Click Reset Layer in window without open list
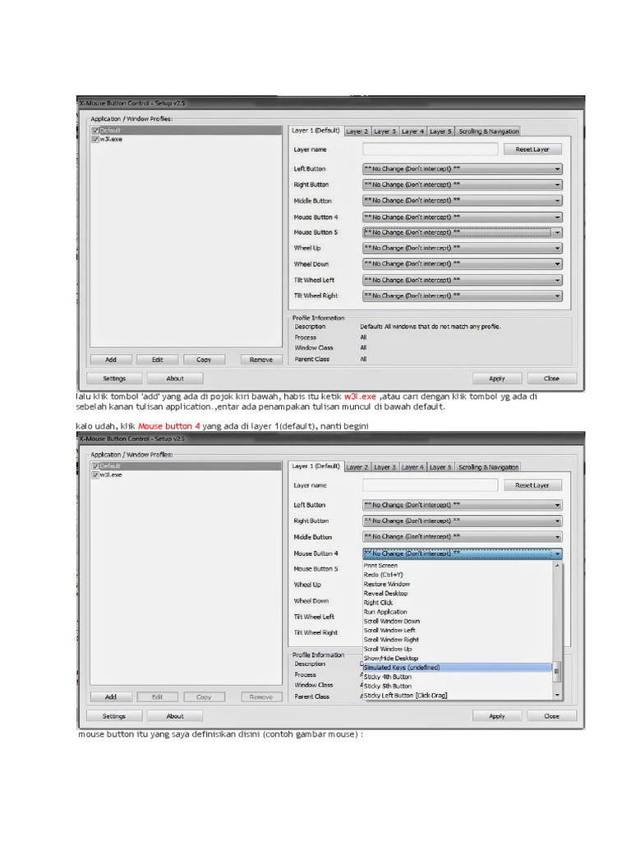631x841 pixels. coord(532,149)
